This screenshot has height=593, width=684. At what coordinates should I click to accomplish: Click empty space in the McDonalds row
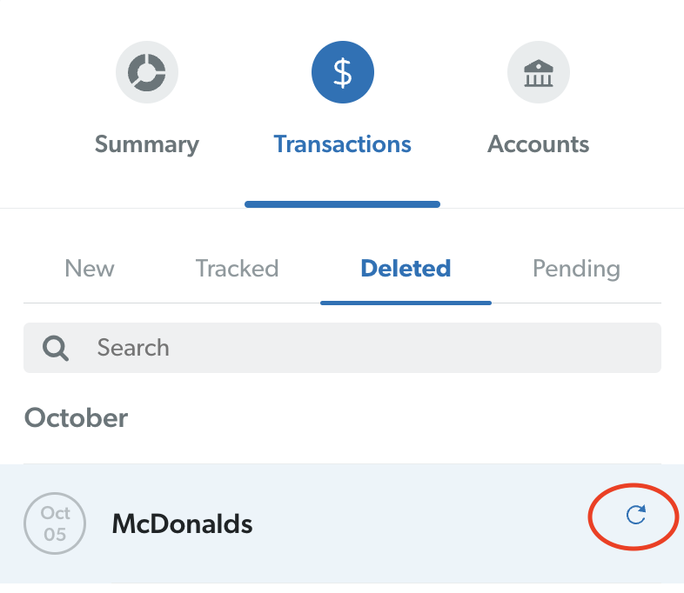coord(418,524)
